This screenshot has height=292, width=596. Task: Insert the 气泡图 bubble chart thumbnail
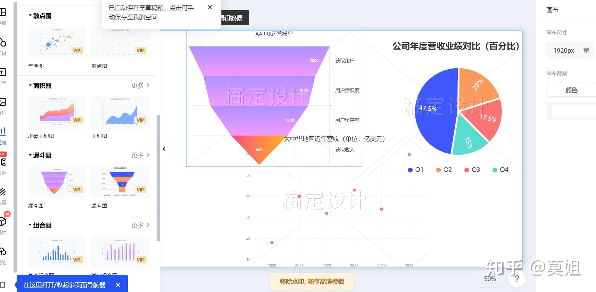click(x=57, y=42)
